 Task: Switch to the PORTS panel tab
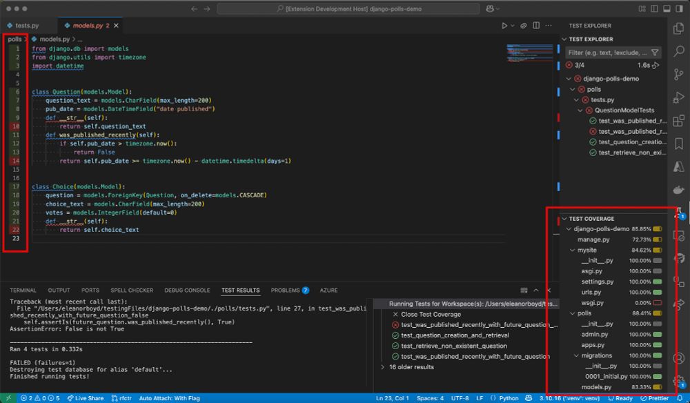pos(90,291)
